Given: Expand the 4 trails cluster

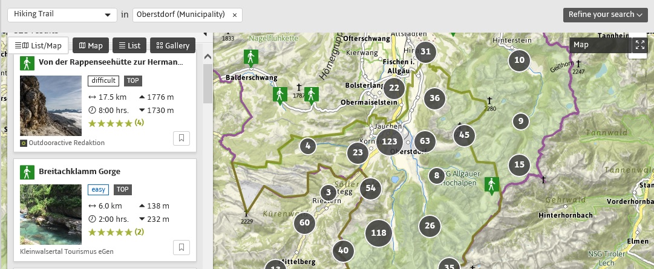Looking at the screenshot, I should (308, 146).
